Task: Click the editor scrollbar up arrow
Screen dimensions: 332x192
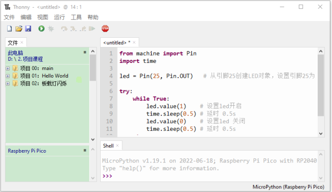Action: 321,51
